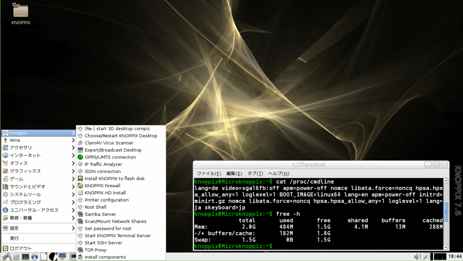Open Printer configuration from the submenu
463x261 pixels.
(x=121, y=200)
